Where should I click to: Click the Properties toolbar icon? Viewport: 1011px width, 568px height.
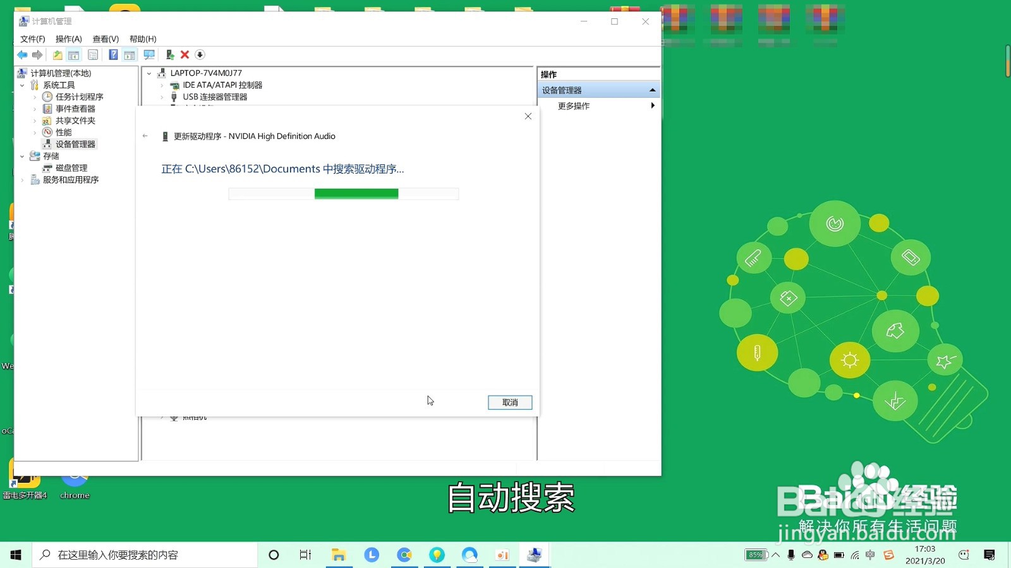click(x=93, y=55)
